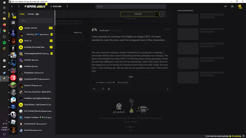Screen dimensions: 246x138
Task: Open the hacker176 chat
Action: [x=36, y=86]
